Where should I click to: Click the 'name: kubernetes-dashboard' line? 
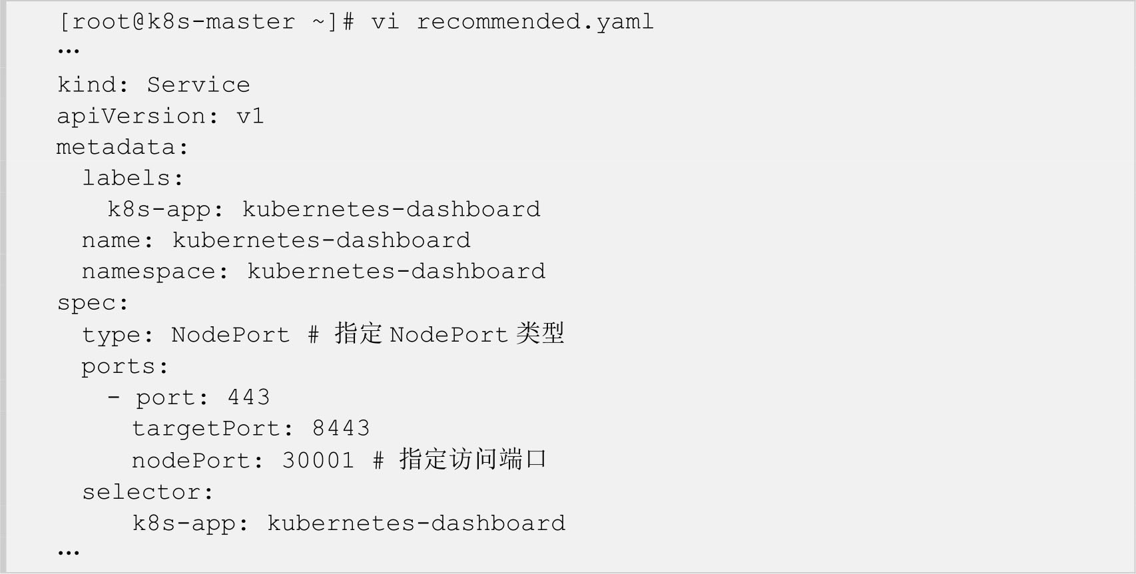[276, 240]
